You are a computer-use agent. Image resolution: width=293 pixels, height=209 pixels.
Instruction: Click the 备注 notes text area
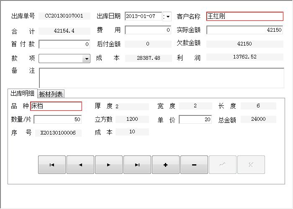coord(161,78)
